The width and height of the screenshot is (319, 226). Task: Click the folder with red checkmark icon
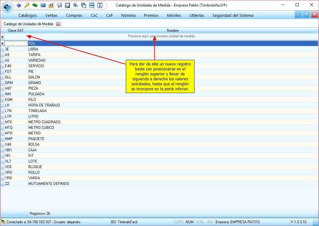(x=51, y=5)
